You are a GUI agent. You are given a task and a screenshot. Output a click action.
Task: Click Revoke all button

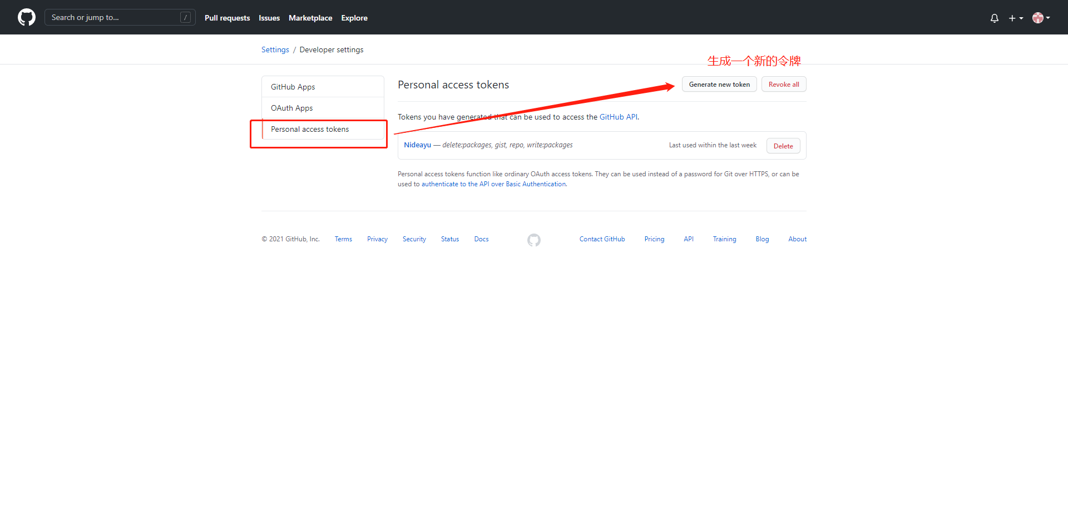[784, 85]
